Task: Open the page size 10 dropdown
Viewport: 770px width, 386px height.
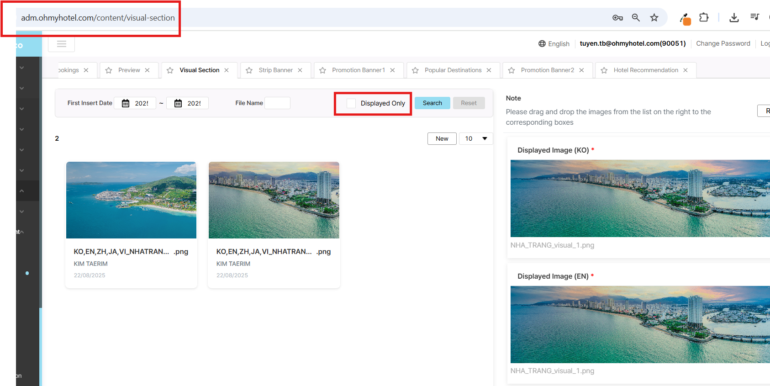Action: 475,139
